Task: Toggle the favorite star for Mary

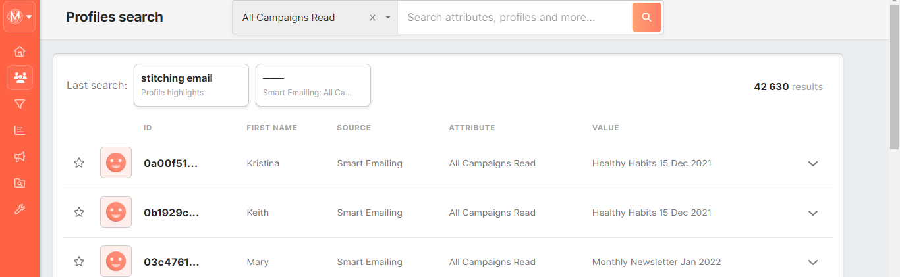Action: [x=79, y=261]
